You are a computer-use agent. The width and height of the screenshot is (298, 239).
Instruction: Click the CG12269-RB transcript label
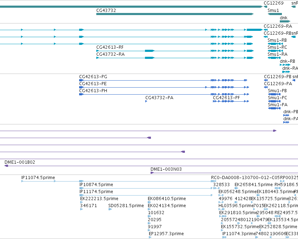277,33
